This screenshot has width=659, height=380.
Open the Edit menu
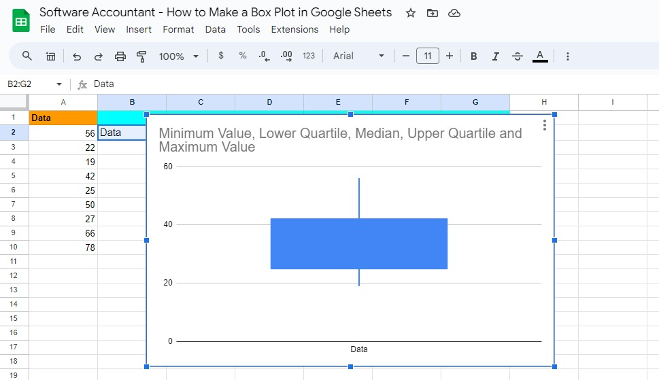click(75, 29)
